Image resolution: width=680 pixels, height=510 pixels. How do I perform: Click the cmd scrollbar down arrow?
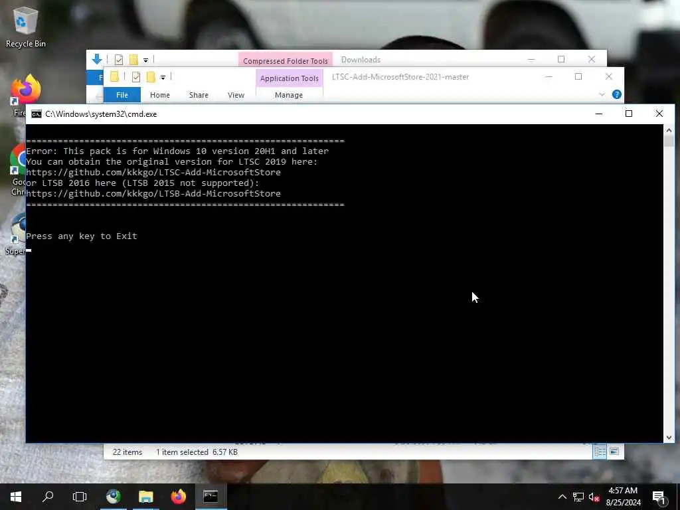click(669, 438)
